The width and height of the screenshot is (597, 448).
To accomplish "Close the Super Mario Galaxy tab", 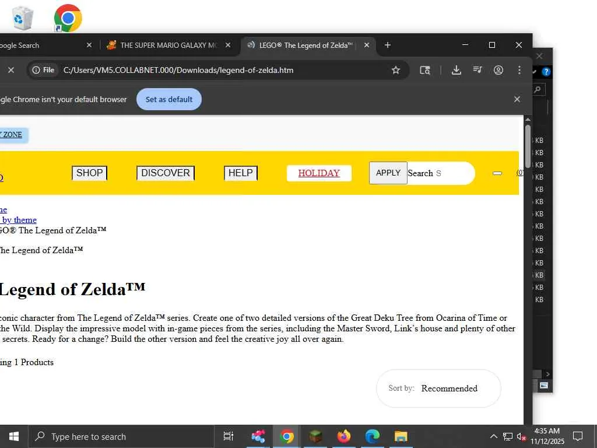I will click(228, 45).
